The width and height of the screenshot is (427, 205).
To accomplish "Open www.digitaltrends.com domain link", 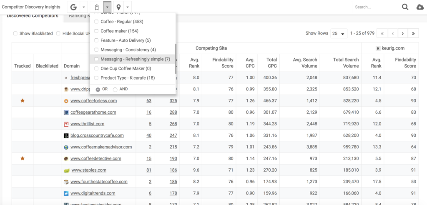I will tap(93, 193).
